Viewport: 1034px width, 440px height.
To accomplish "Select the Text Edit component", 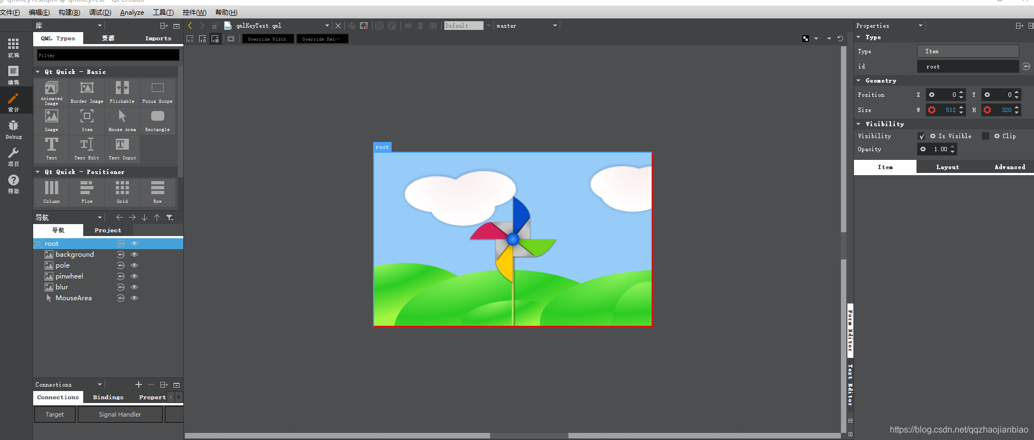I will coord(86,148).
